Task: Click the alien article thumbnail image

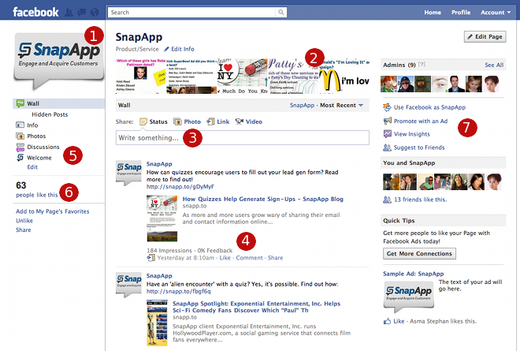Action: point(158,323)
